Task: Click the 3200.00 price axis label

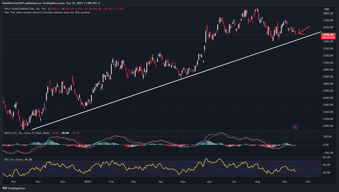Action: pyautogui.click(x=328, y=56)
